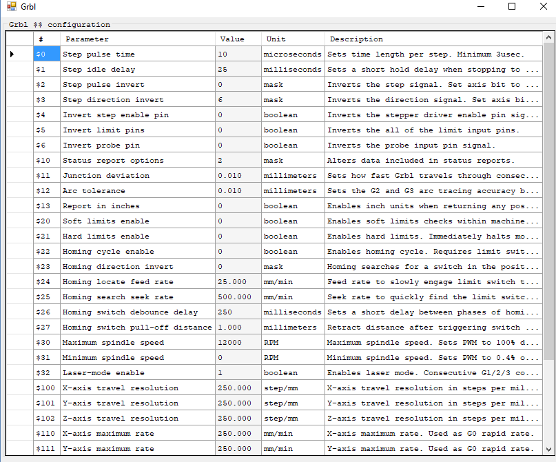Select the Step pulse time value 10

(x=238, y=54)
